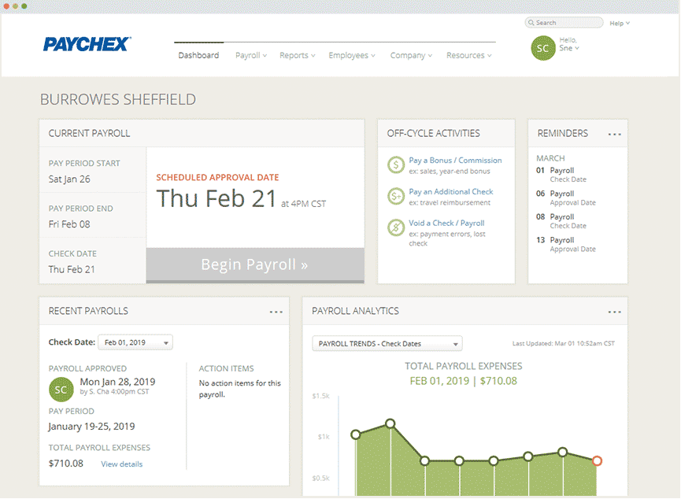Viewport: 681px width, 499px height.
Task: Click the Fri Feb 08 pay period end
Action: coord(69,224)
